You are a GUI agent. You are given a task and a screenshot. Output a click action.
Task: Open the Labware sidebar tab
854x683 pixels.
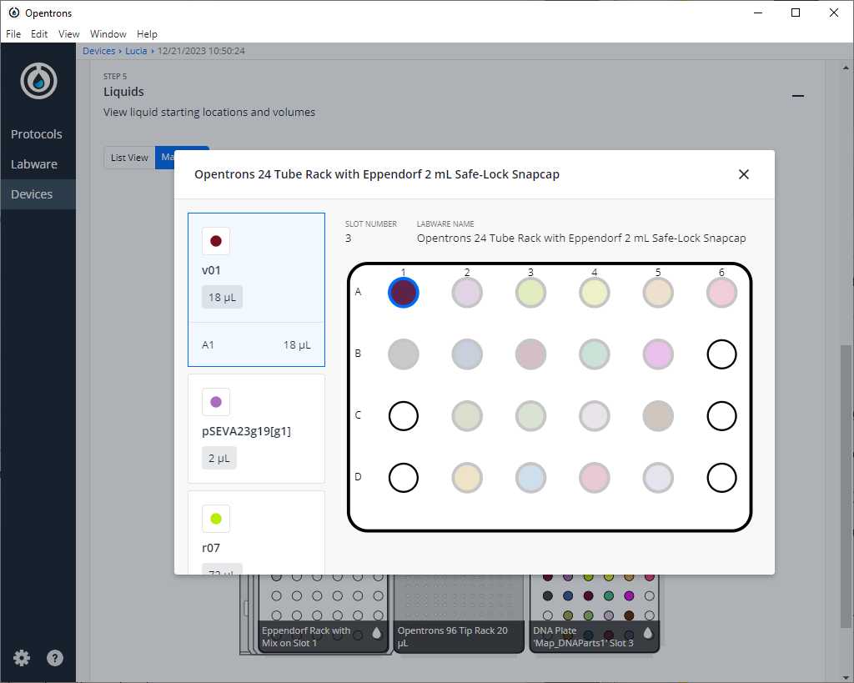[x=34, y=164]
